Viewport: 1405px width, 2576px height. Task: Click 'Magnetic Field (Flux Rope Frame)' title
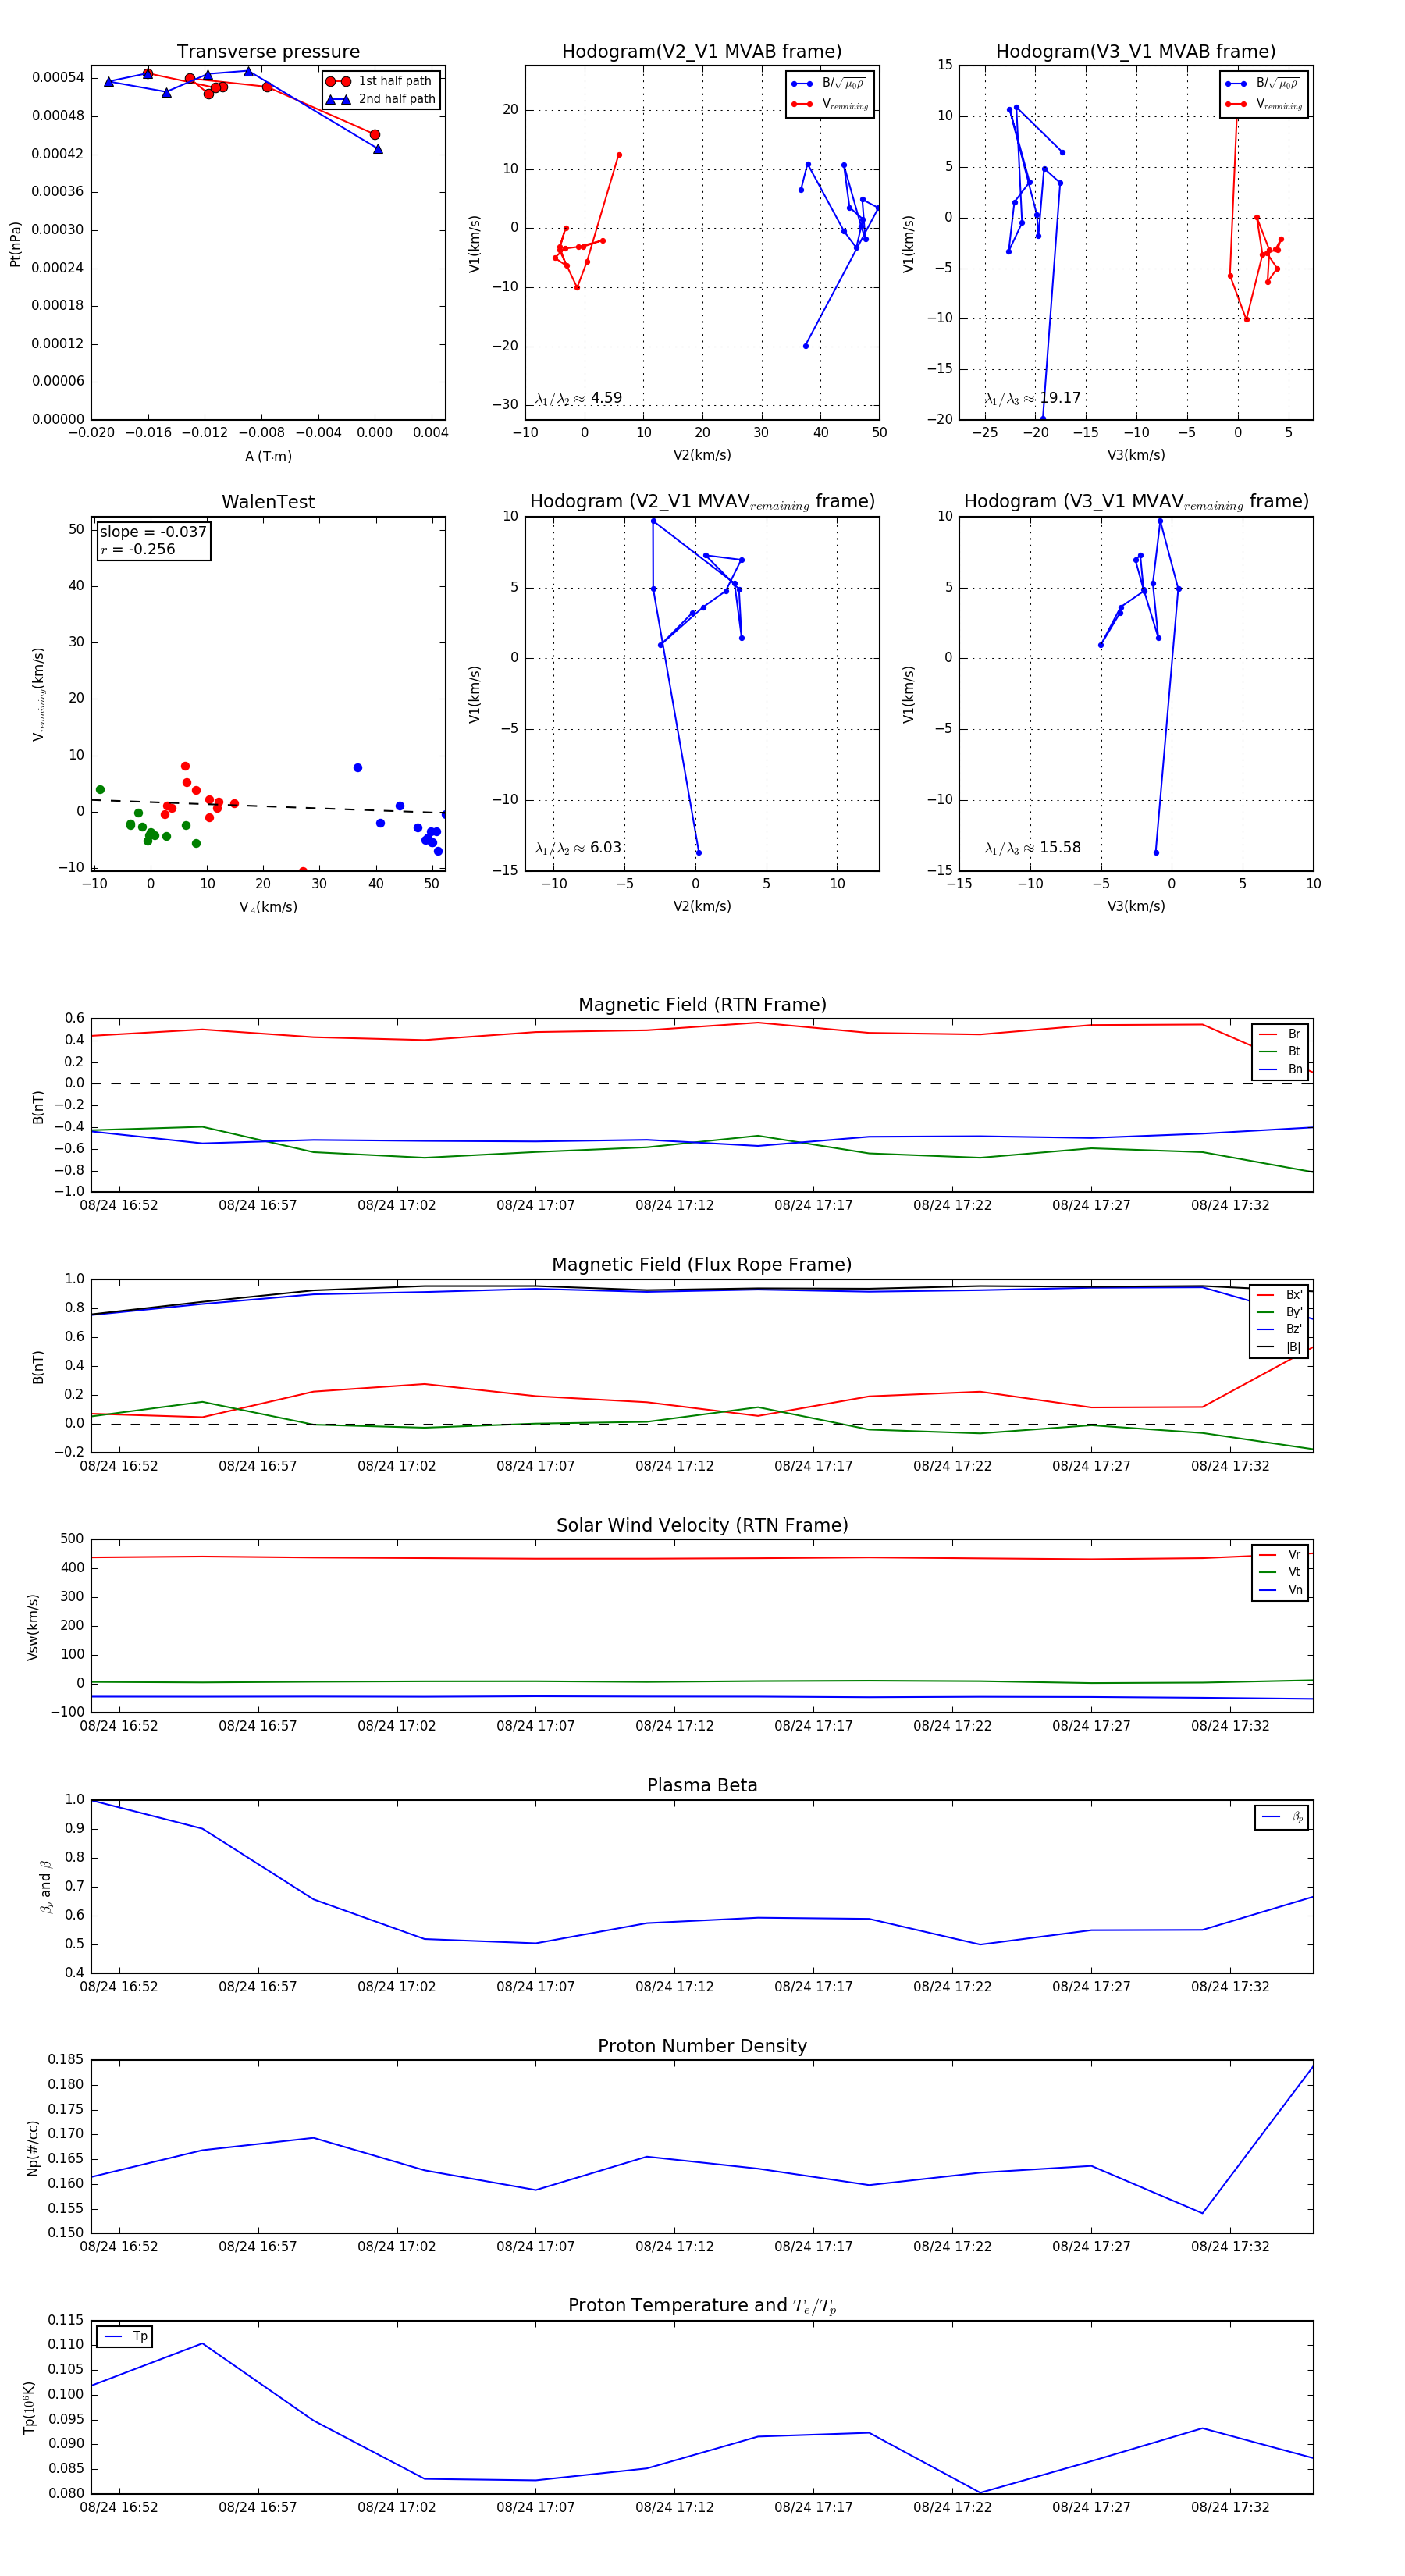[702, 1264]
